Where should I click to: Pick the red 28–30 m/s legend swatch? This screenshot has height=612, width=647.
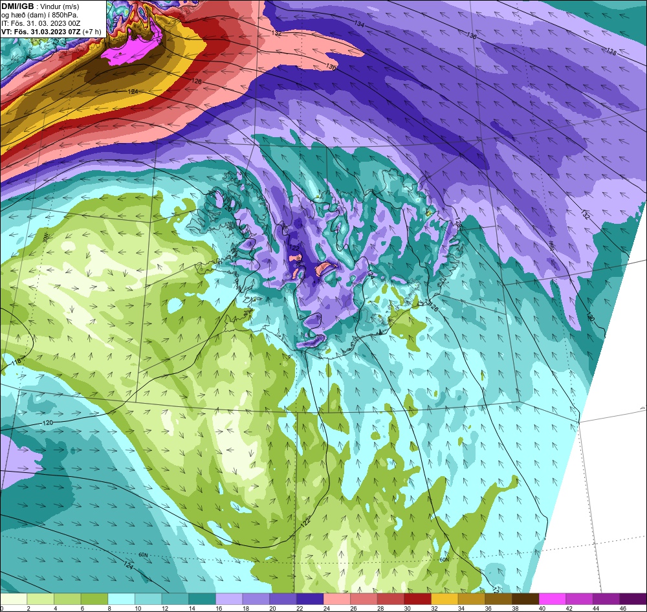(x=391, y=599)
